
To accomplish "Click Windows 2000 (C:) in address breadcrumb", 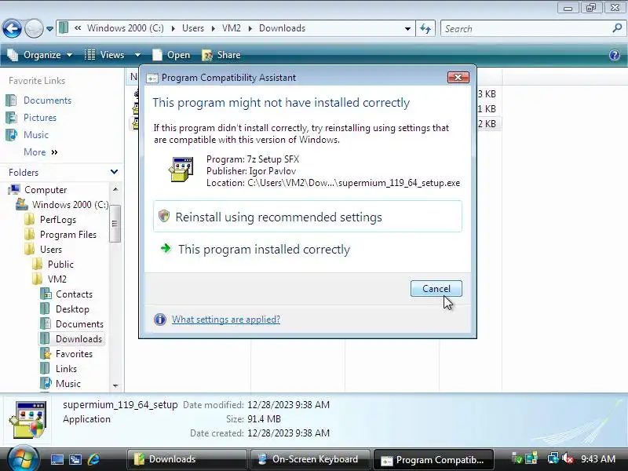I will [x=125, y=28].
